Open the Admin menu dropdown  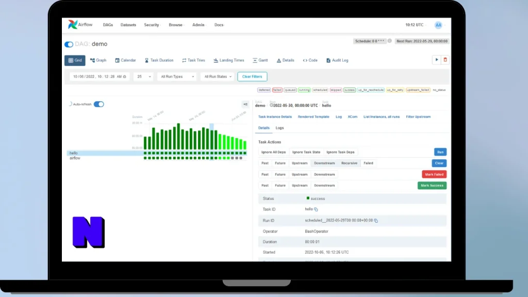pyautogui.click(x=199, y=25)
